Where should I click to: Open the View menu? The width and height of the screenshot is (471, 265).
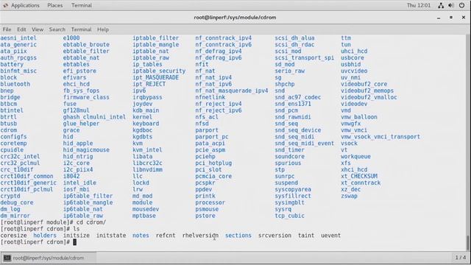38,29
